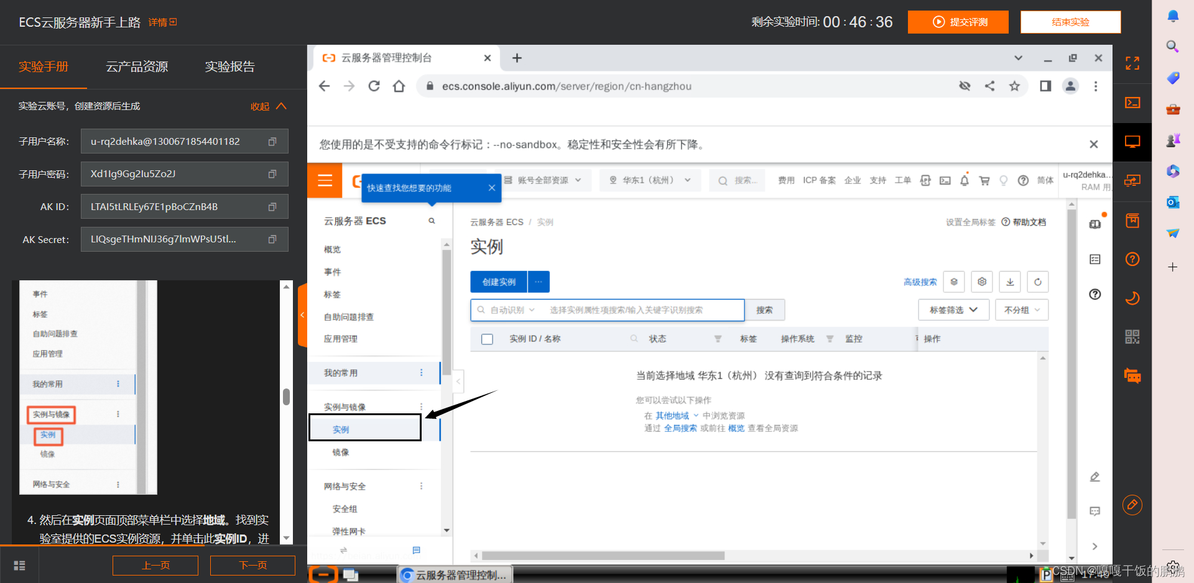The height and width of the screenshot is (583, 1194).
Task: Click the instance table horizontal scrollbar
Action: (603, 556)
